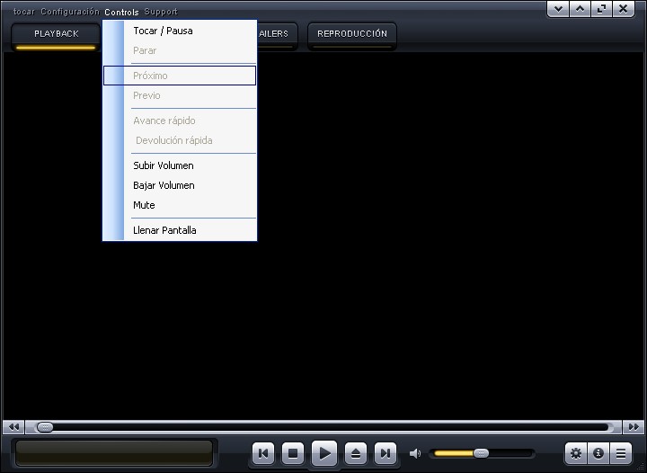Viewport: 647px width, 473px height.
Task: Click the status display panel
Action: pyautogui.click(x=114, y=453)
